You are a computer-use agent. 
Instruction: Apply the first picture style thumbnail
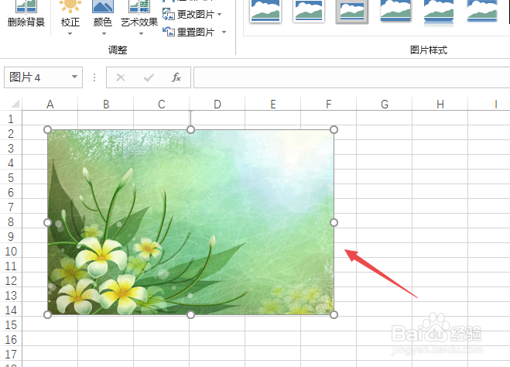(265, 10)
